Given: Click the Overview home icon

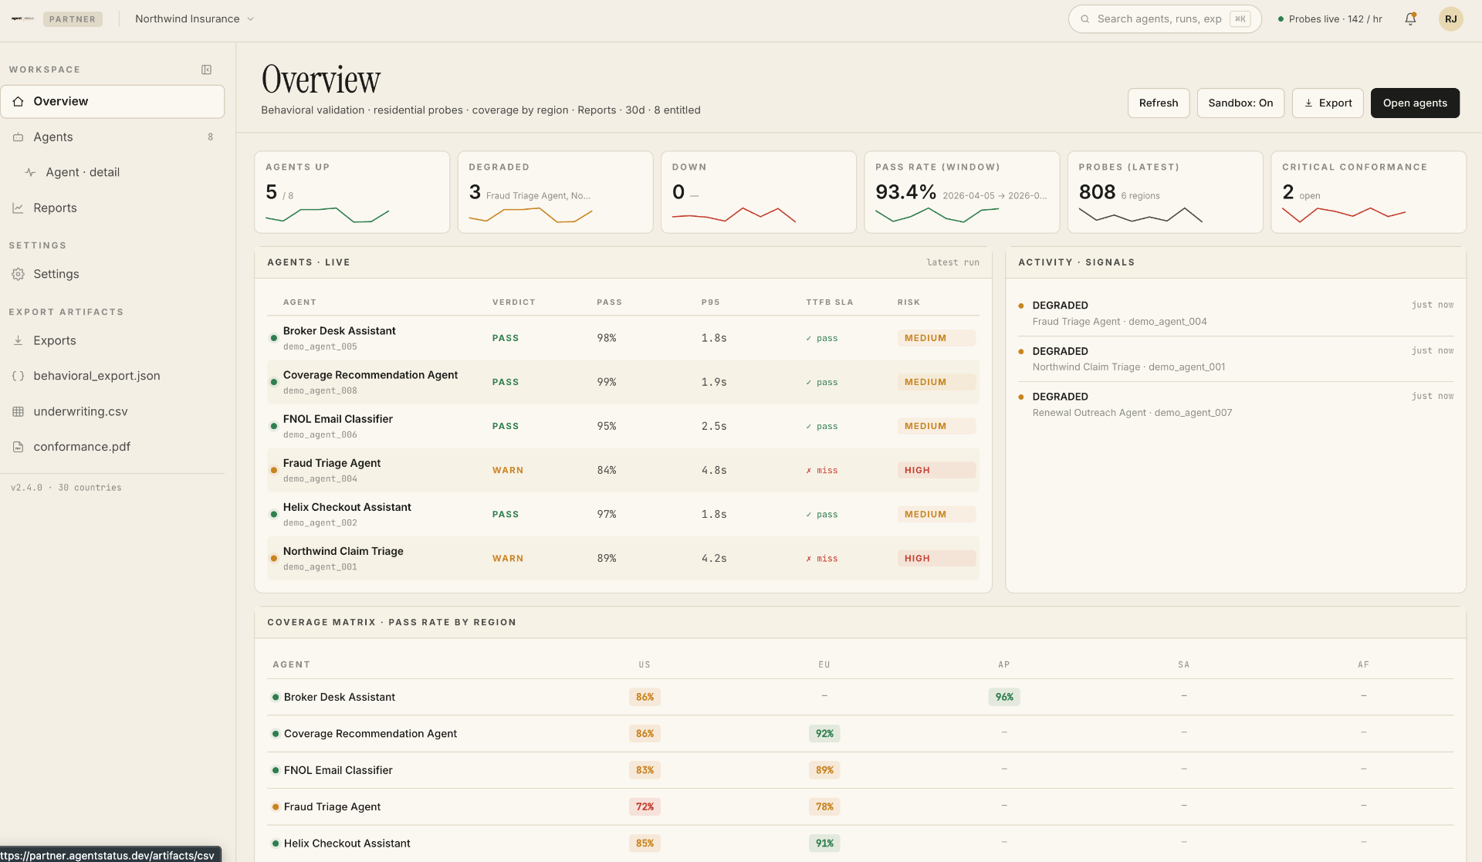Looking at the screenshot, I should pos(19,101).
